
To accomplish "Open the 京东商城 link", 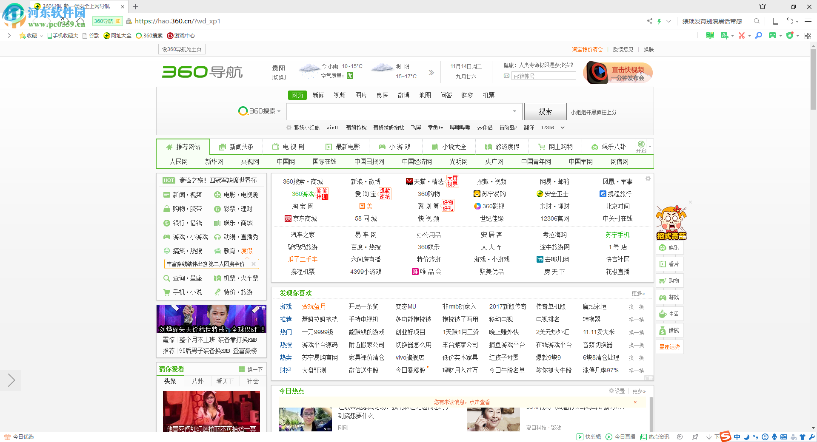I will click(301, 218).
